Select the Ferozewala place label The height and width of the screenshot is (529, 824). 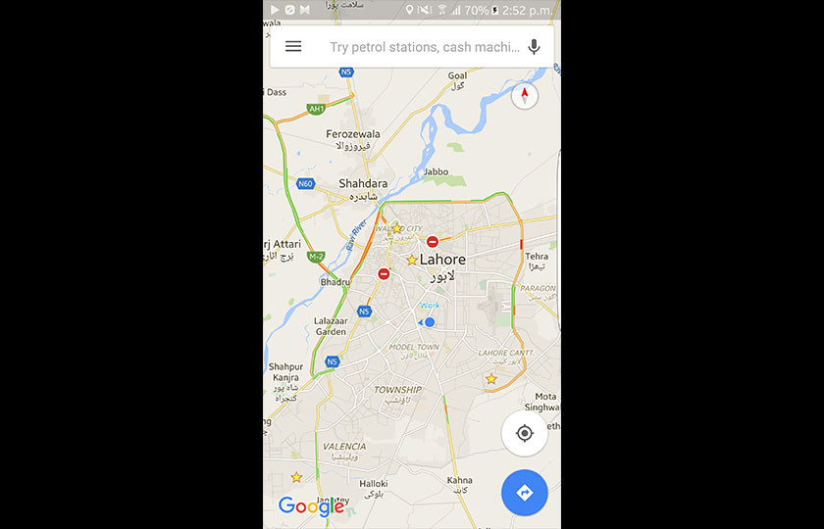[x=352, y=134]
